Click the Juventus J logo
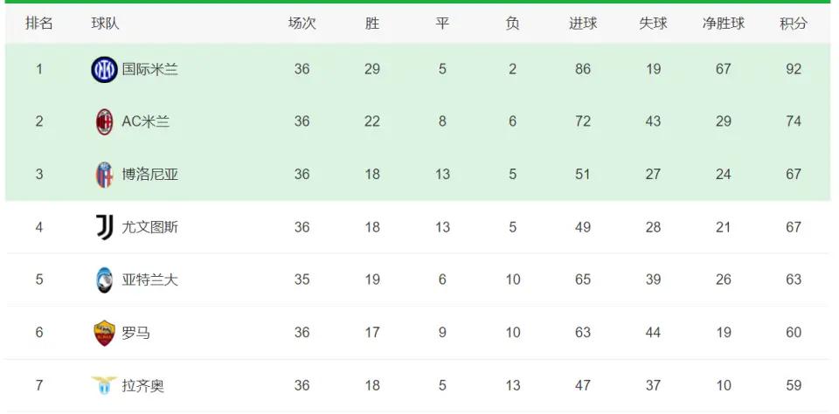The image size is (839, 414). [x=104, y=227]
